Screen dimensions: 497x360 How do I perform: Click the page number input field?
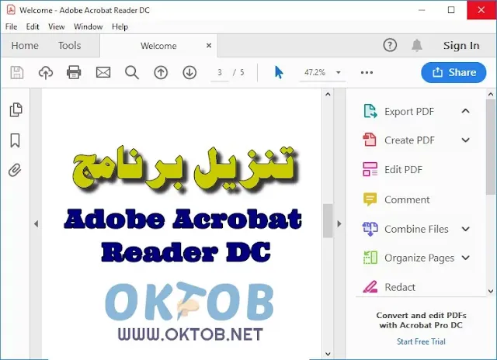(x=220, y=73)
